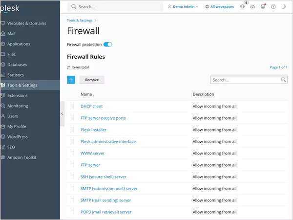293x220 pixels.
Task: Click the top global Search field
Action: [115, 7]
